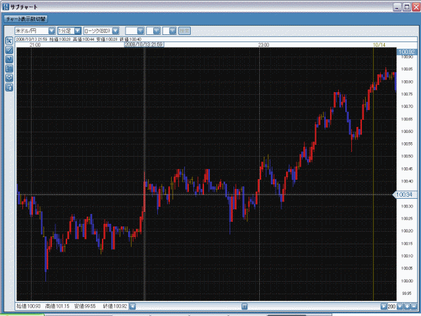Viewport: 421px width, 316px height.
Task: Click the チャート表示数切替 button
Action: click(26, 19)
